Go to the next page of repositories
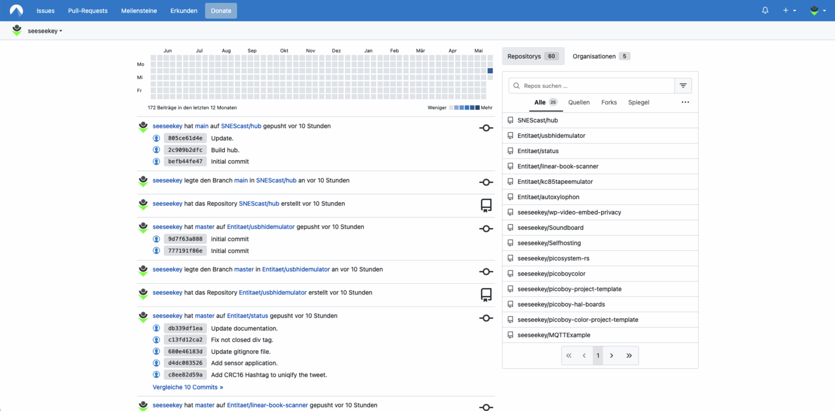The height and width of the screenshot is (411, 835). [612, 356]
